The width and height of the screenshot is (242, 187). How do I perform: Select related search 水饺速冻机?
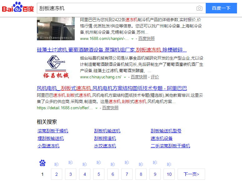[x=105, y=146]
